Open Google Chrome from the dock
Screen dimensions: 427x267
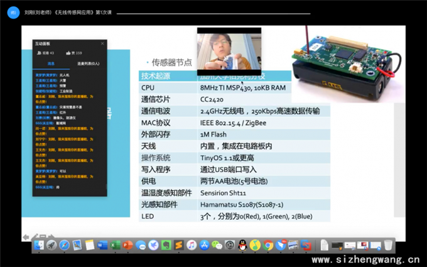coord(268,245)
